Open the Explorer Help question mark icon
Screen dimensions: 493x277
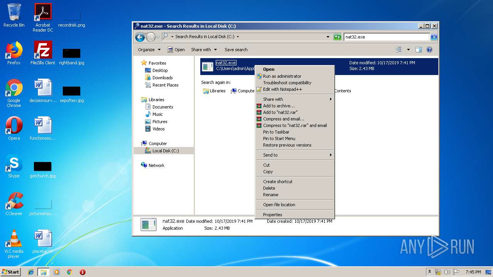pos(429,50)
